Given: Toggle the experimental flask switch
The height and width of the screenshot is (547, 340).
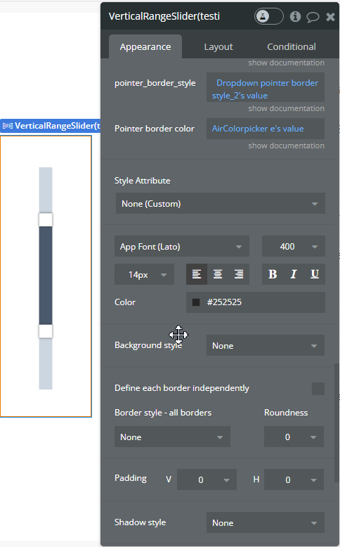Looking at the screenshot, I should pyautogui.click(x=269, y=16).
